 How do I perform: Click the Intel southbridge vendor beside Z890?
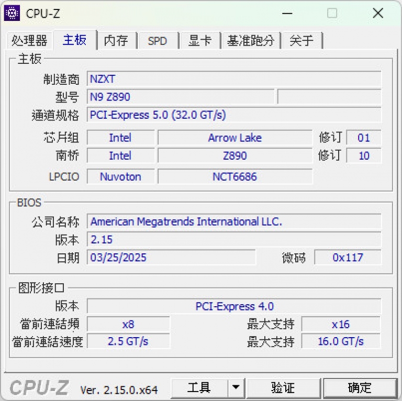pyautogui.click(x=120, y=155)
